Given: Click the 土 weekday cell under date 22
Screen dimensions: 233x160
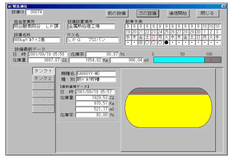Looking at the screenshot, I should pos(147,37).
